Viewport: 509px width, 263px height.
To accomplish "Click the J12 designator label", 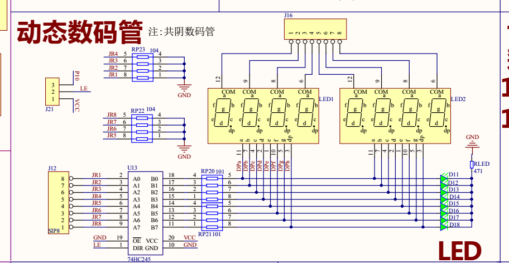I will click(x=52, y=168).
